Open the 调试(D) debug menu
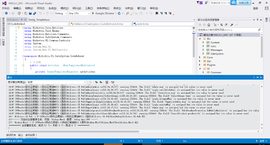The height and width of the screenshot is (145, 270). point(64,8)
